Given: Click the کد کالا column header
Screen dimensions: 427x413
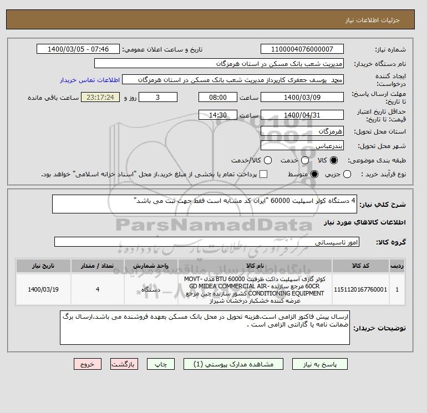Looking at the screenshot, I should coord(360,266).
